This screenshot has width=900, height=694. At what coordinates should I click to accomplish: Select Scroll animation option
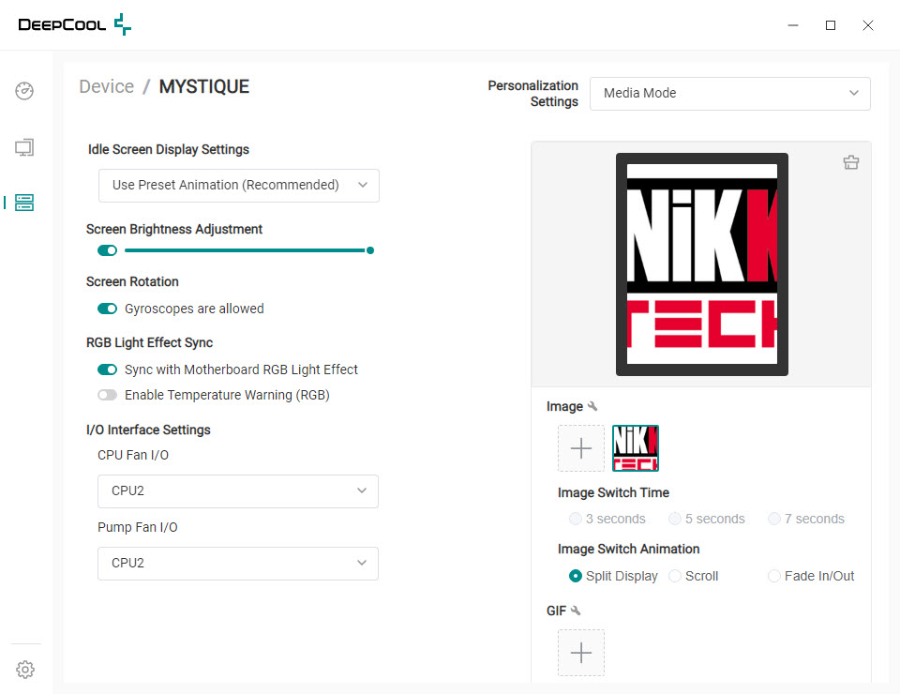[x=694, y=576]
